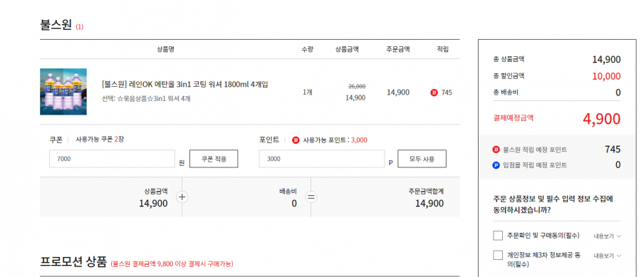Click the 사용가능 쿠폰 2장 text

pos(100,140)
